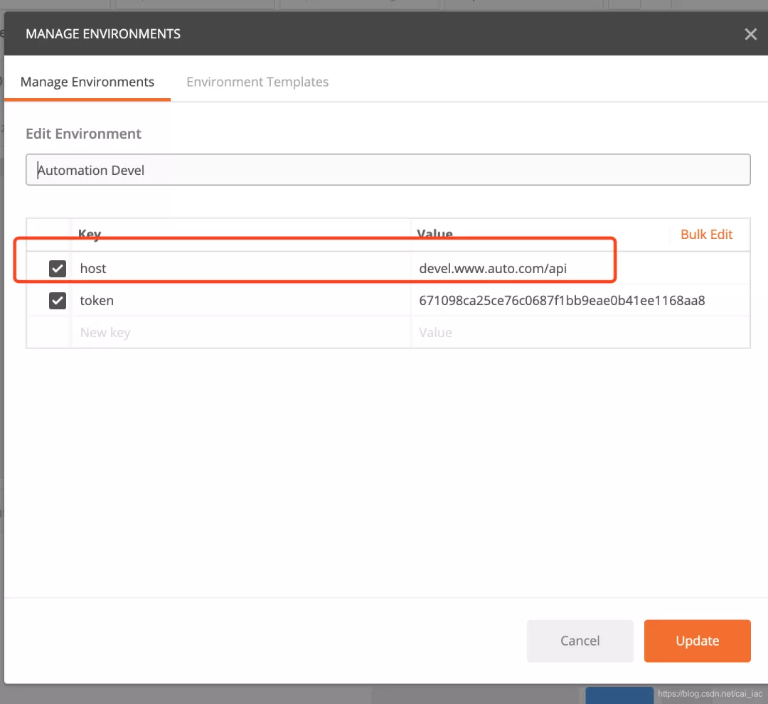Click the orange Update button

point(697,641)
